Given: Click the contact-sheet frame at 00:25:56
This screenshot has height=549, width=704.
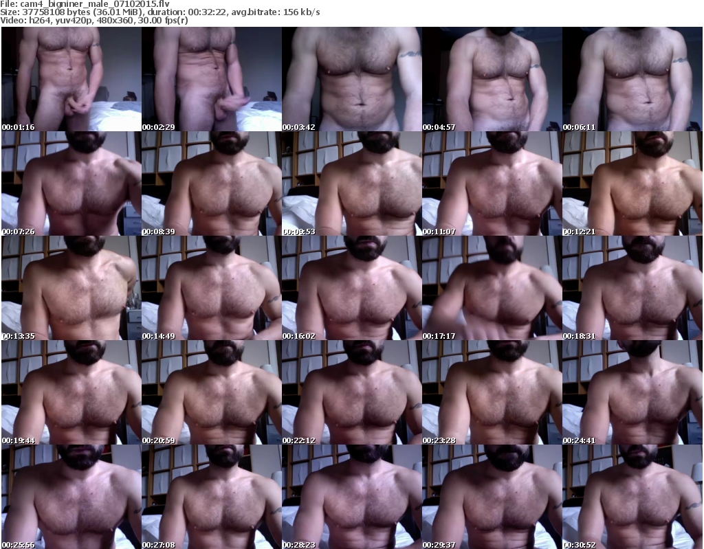Looking at the screenshot, I should [71, 497].
